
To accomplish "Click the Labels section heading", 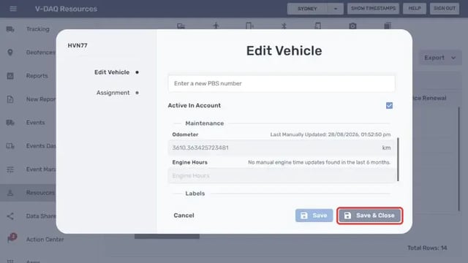I will [195, 193].
